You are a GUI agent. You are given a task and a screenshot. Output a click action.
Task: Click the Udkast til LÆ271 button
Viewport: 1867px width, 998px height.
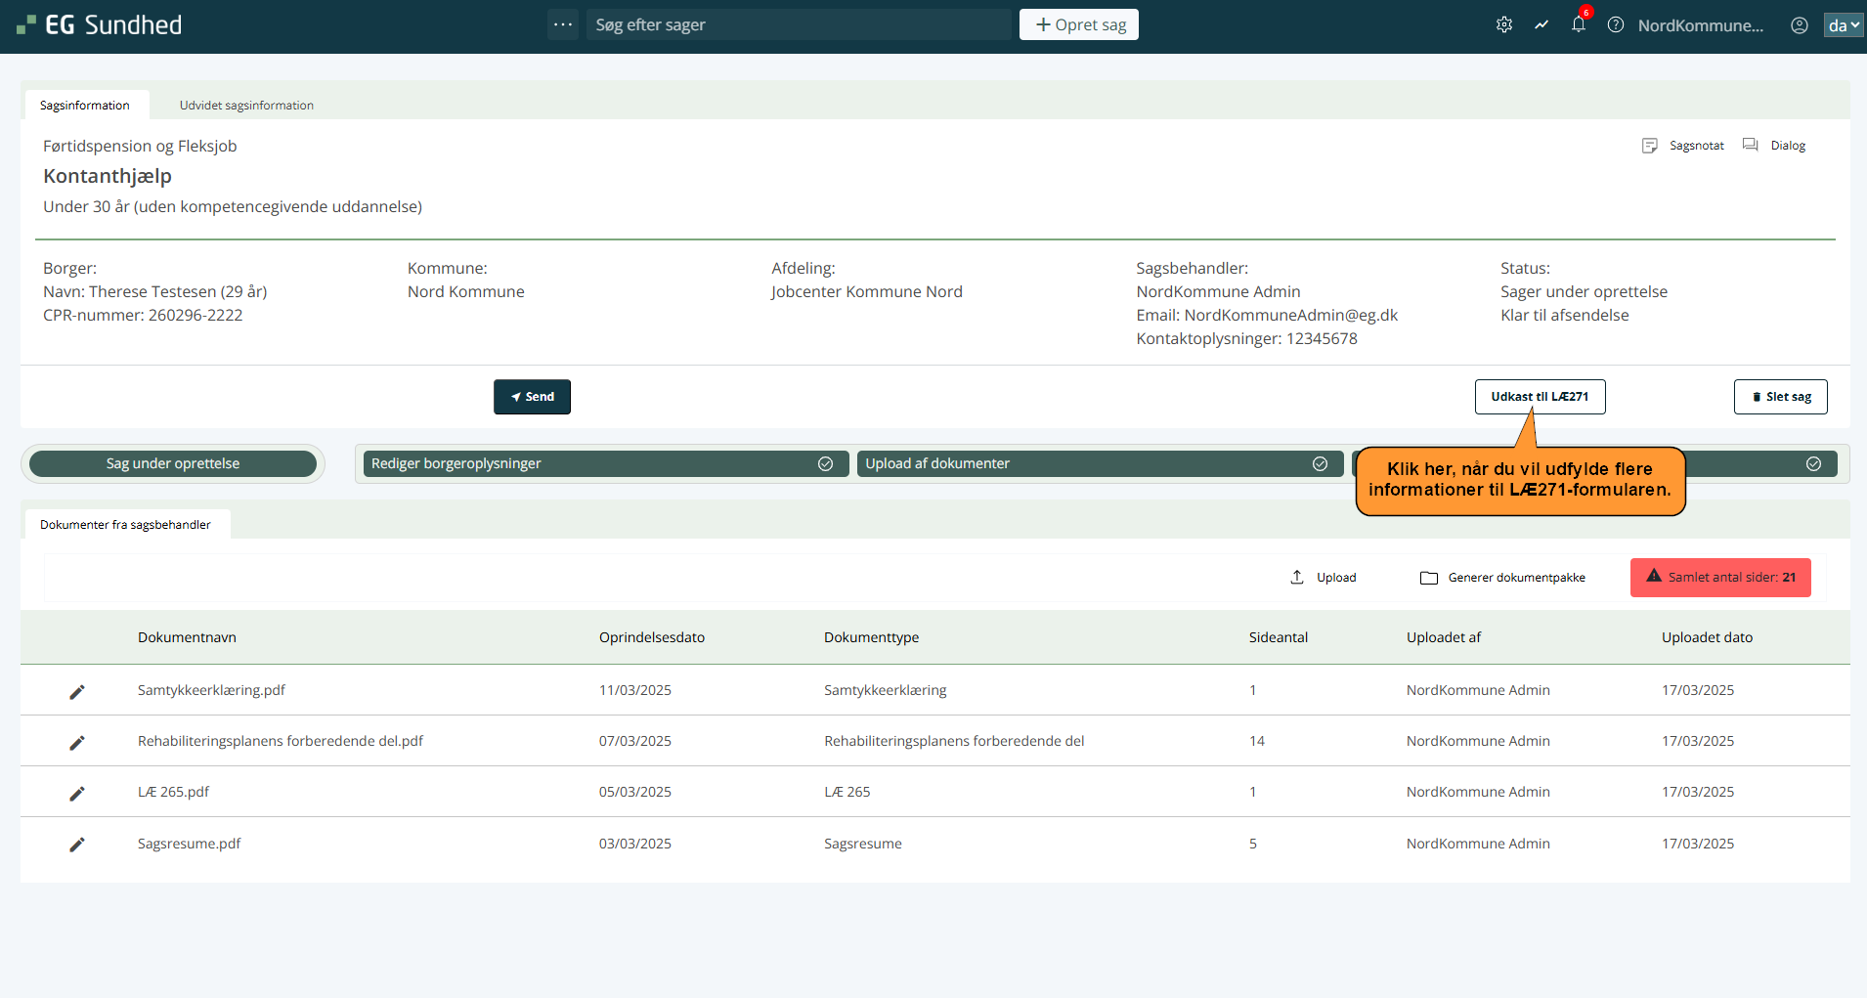[1540, 397]
